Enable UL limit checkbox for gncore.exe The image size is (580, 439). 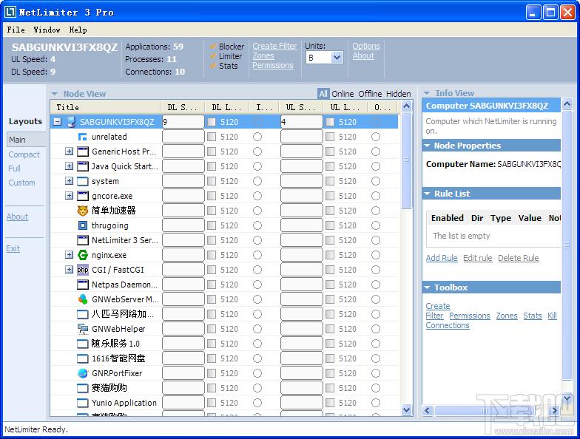click(330, 196)
